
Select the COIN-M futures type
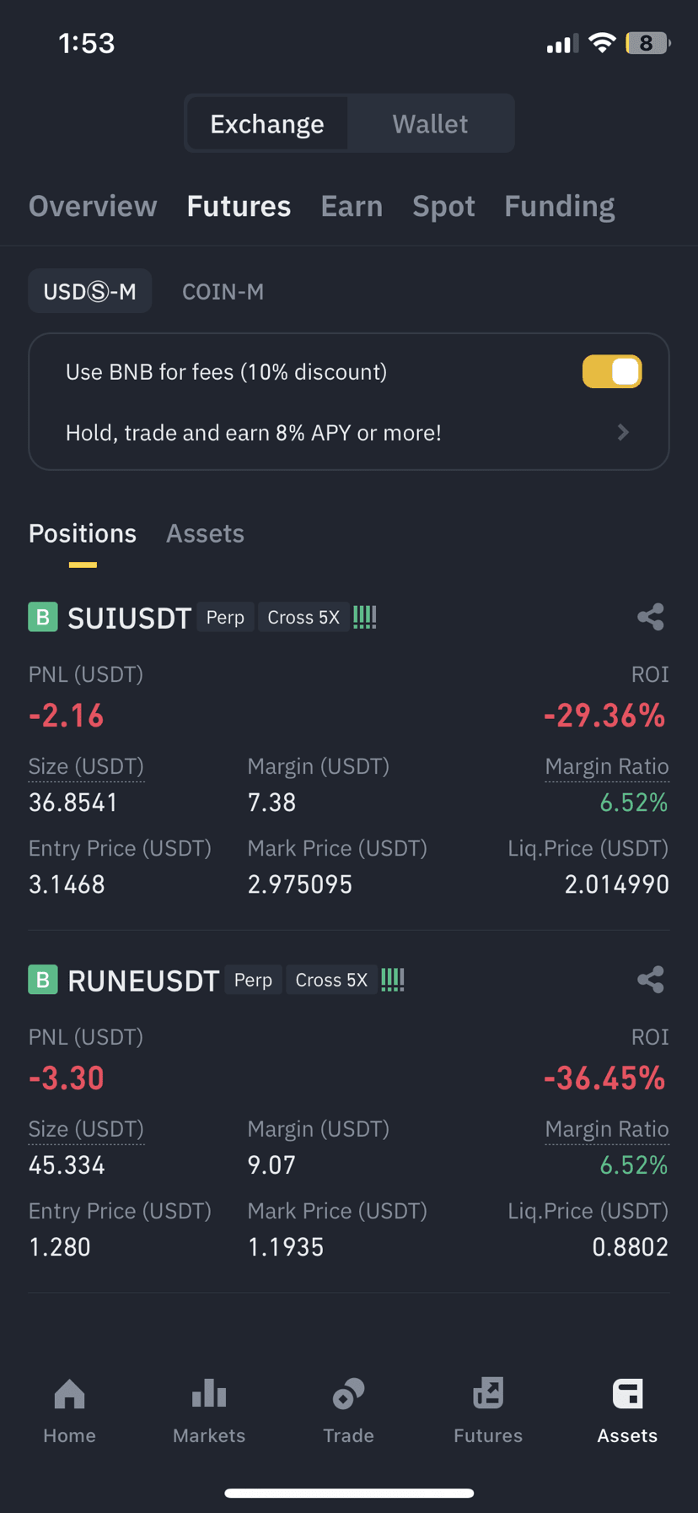click(223, 291)
